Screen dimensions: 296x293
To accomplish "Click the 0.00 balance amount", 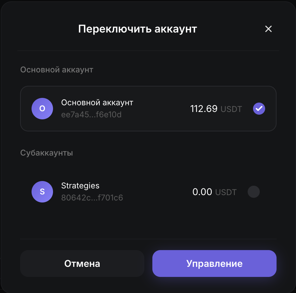I will click(202, 192).
